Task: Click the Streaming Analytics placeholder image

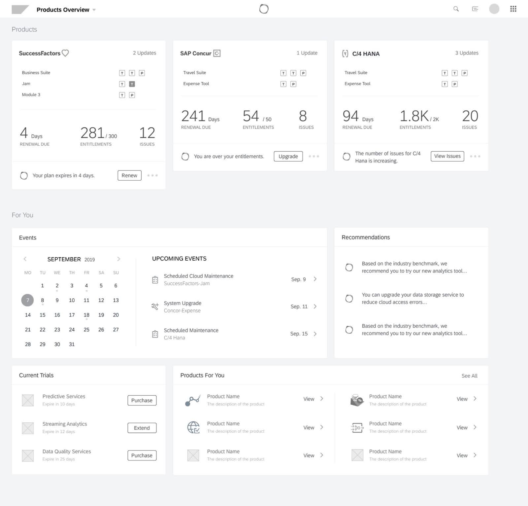Action: point(28,428)
